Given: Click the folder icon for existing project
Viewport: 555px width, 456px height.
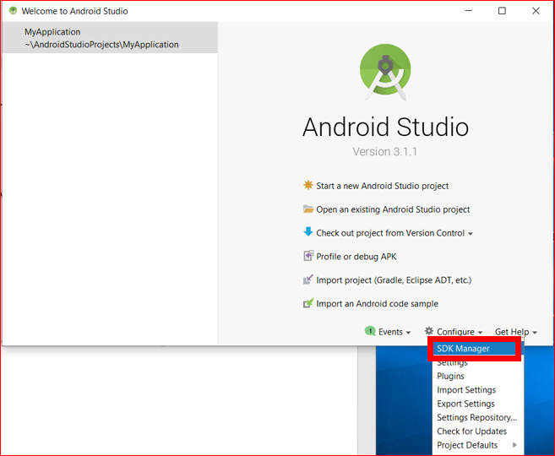Looking at the screenshot, I should coord(308,209).
